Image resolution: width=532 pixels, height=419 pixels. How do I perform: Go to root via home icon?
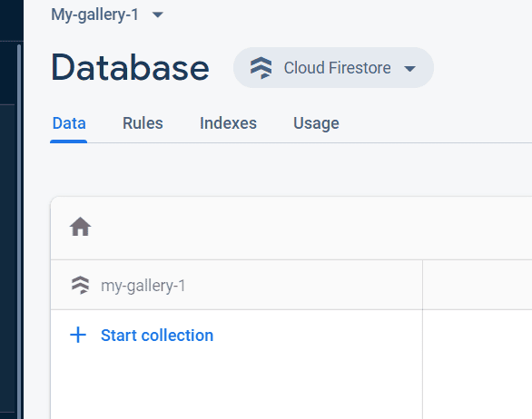(81, 227)
